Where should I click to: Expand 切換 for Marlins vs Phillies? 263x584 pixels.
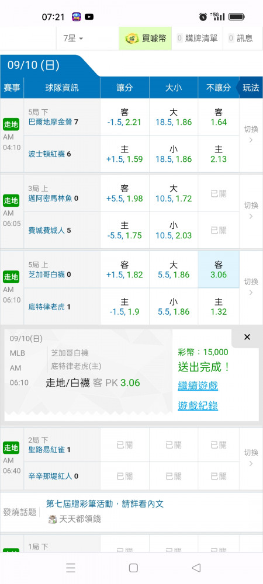coord(251,211)
